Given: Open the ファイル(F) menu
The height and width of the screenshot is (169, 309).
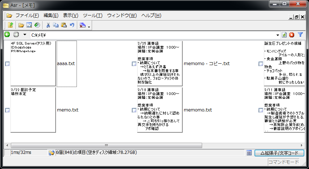Looking at the screenshot, I should pos(27,15).
